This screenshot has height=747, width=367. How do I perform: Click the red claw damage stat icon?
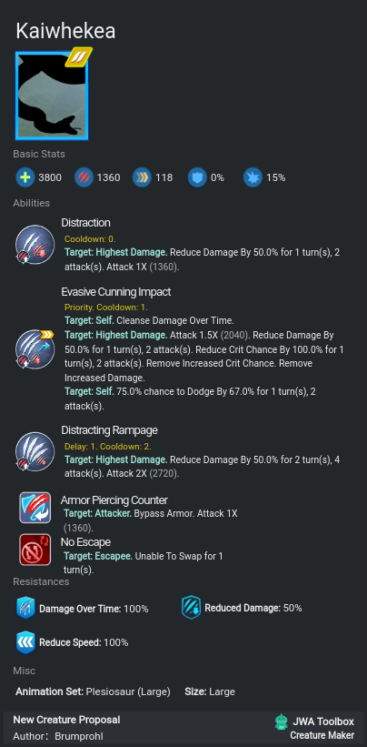click(x=84, y=177)
